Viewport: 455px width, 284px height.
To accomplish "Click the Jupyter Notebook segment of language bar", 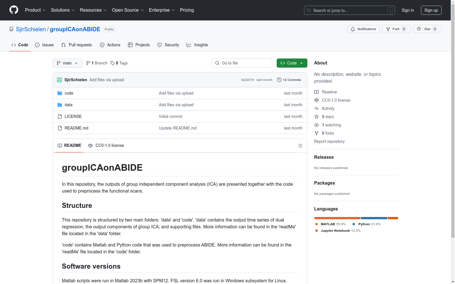I will (x=393, y=218).
